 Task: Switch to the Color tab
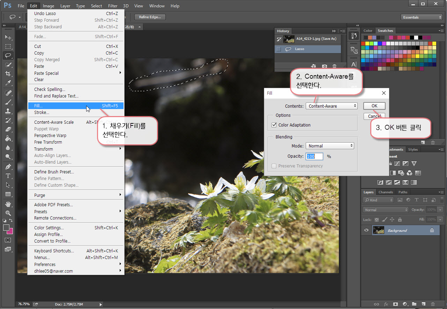368,31
